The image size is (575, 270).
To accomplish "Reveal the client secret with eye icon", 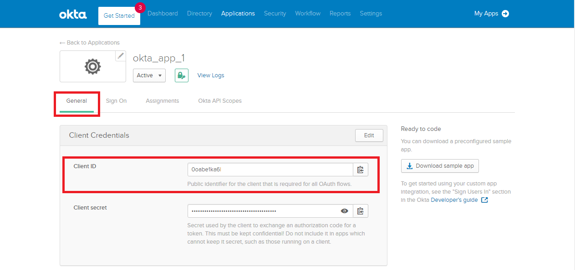I will tap(345, 211).
